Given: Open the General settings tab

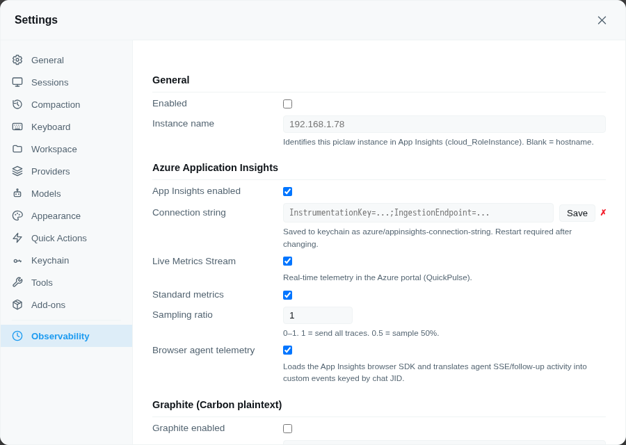Looking at the screenshot, I should click(66, 60).
